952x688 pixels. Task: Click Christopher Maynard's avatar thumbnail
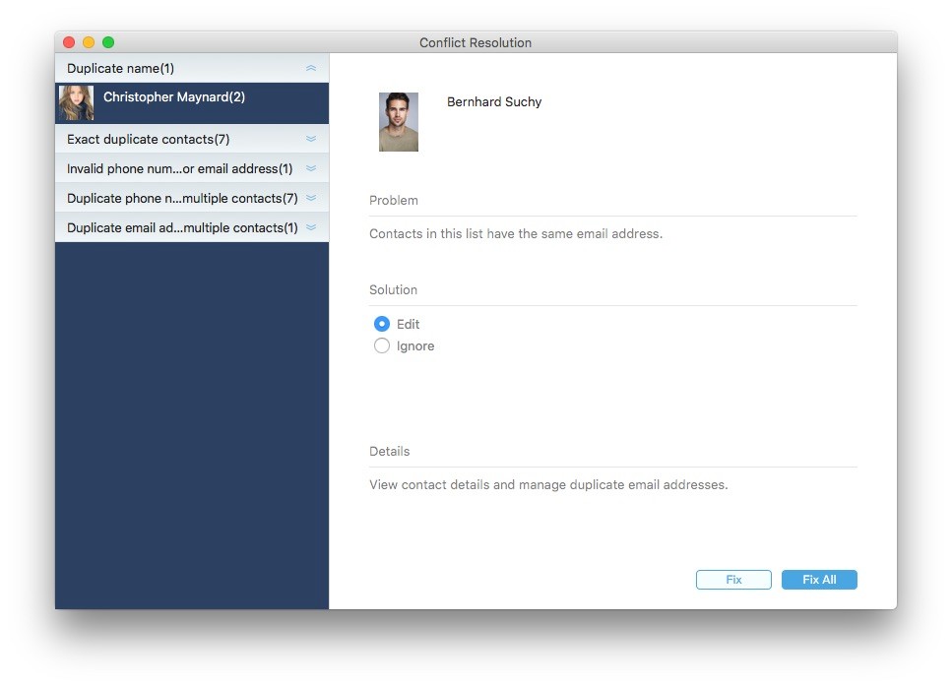point(77,102)
